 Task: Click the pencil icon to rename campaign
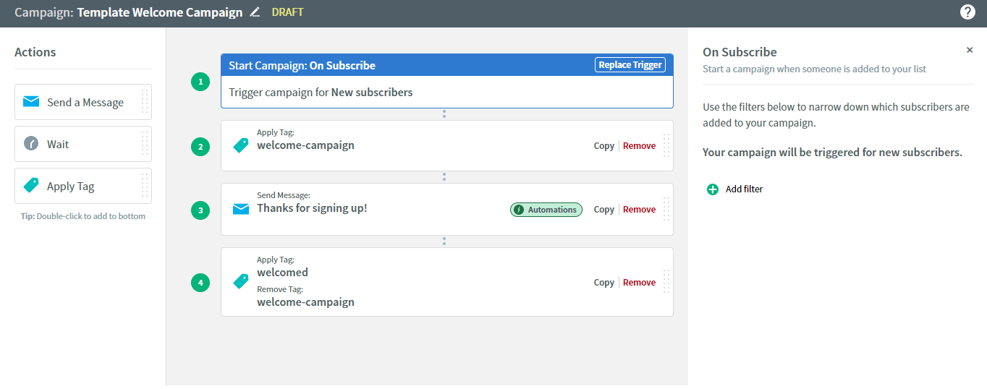coord(255,12)
